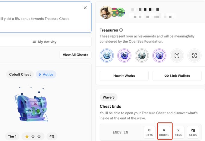
Task: Click View All Chests button
Action: [x=75, y=55]
